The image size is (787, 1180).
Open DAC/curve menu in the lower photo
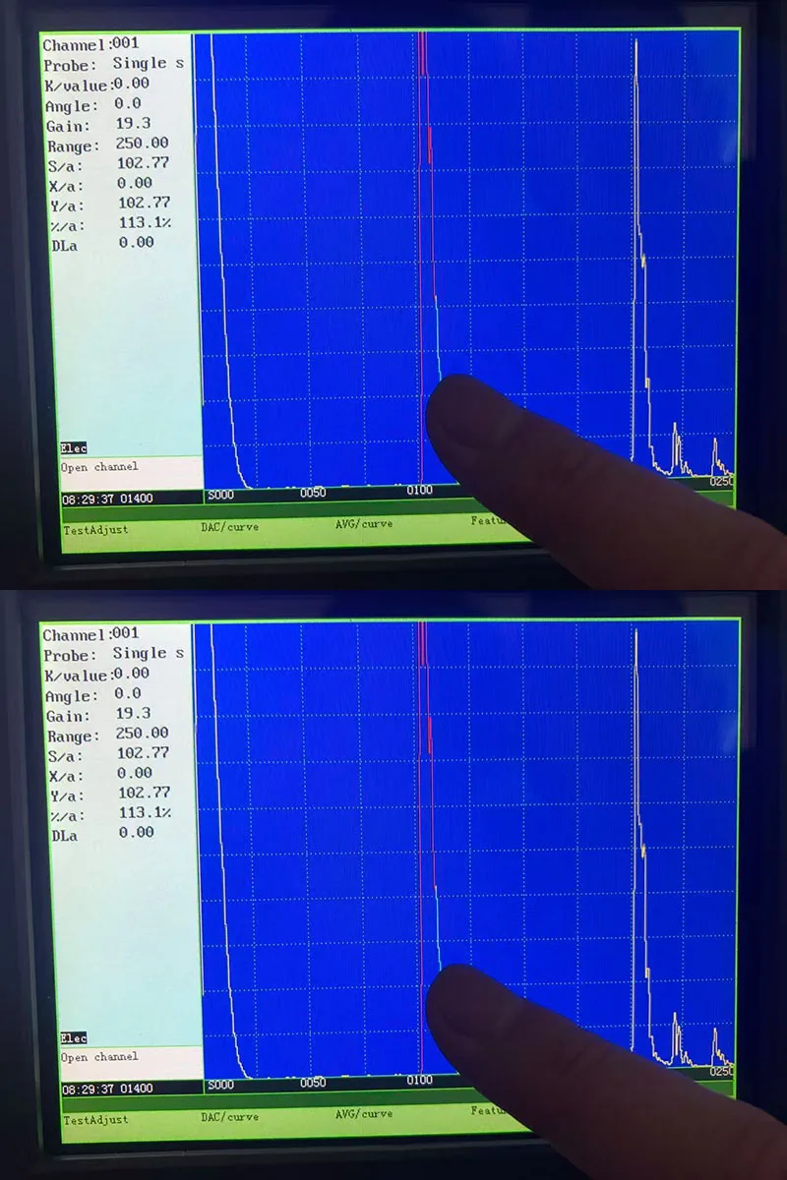(x=229, y=1116)
